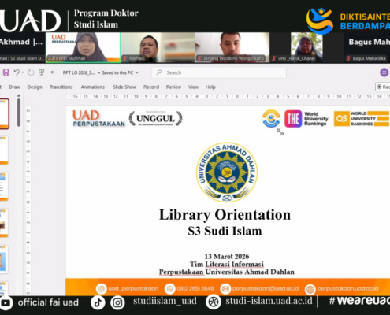Select the round Diktisaintek logo on slide
This screenshot has height=315, width=390.
click(x=271, y=119)
